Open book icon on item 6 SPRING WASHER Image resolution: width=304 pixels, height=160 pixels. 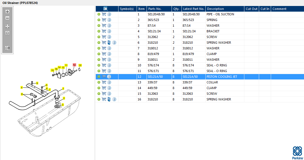point(109,43)
